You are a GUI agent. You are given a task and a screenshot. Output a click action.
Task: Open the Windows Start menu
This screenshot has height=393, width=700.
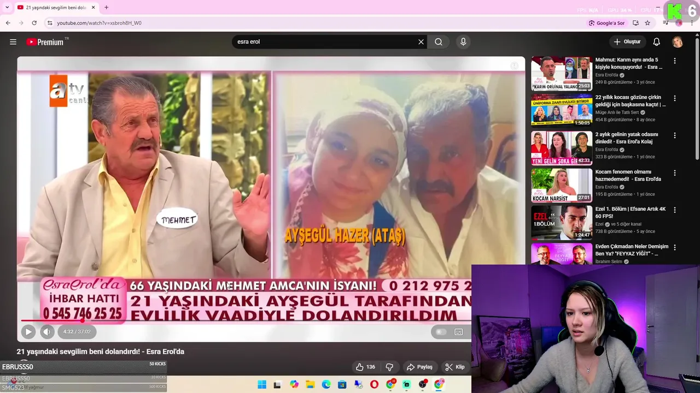pos(262,385)
